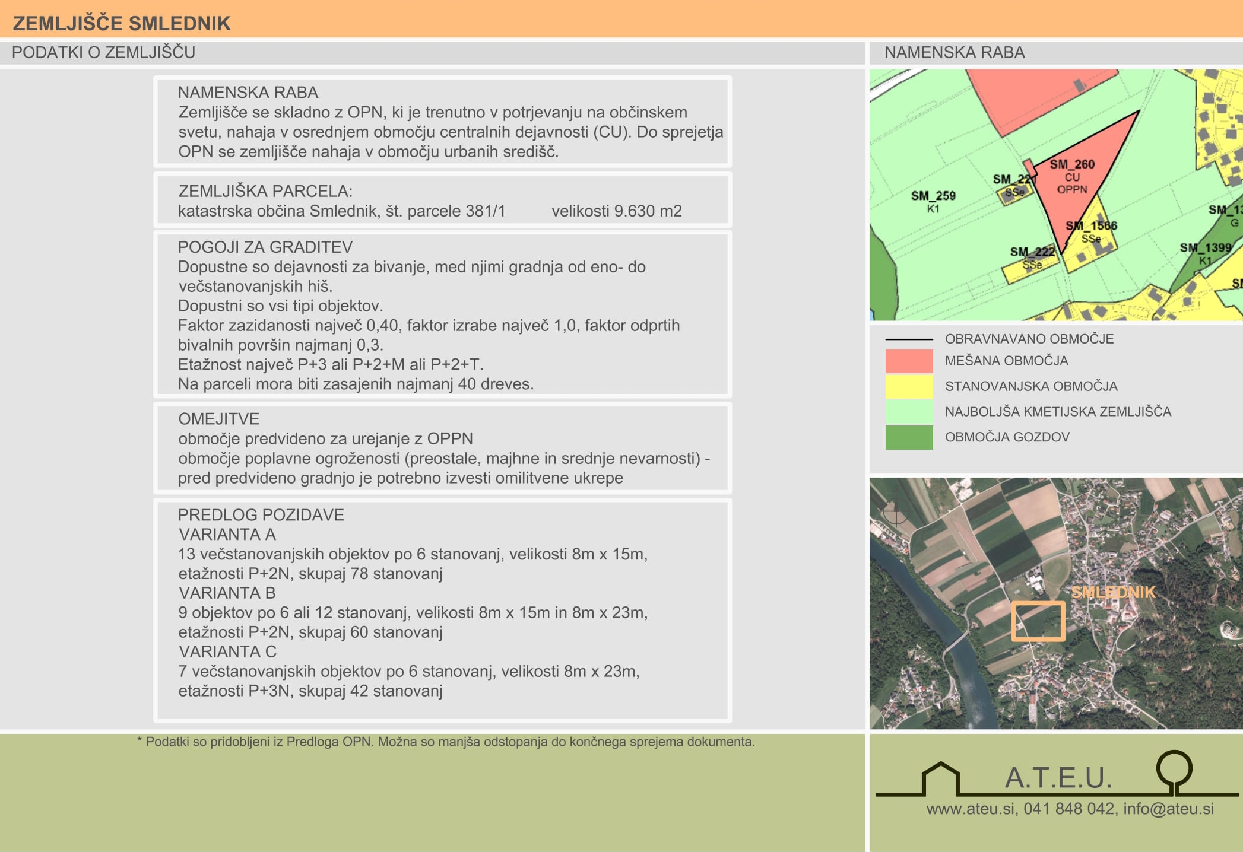Click the OBRAVNAVANO OBMOČJE black line legend sample

click(x=909, y=339)
